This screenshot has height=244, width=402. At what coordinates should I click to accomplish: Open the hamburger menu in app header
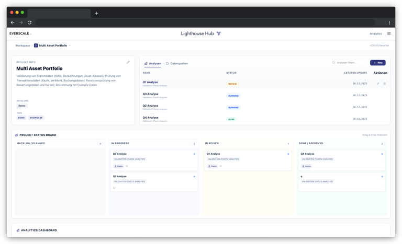pos(389,33)
